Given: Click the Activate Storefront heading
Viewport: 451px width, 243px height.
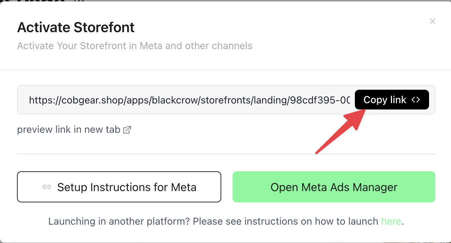Looking at the screenshot, I should pos(76,27).
